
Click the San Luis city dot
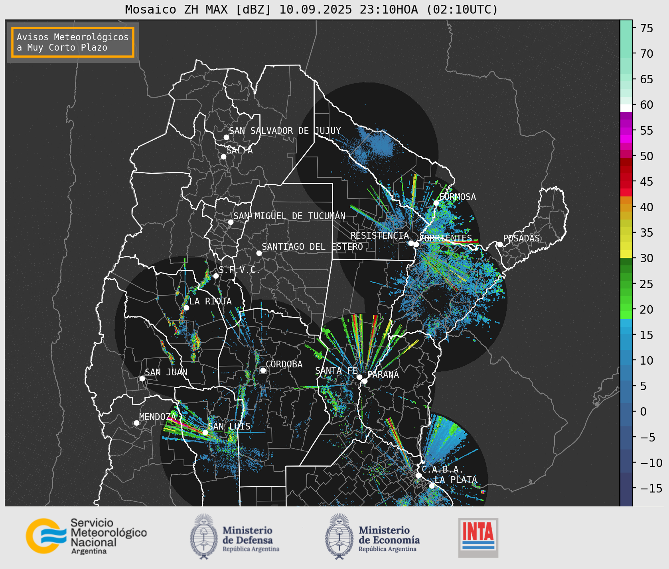[205, 432]
